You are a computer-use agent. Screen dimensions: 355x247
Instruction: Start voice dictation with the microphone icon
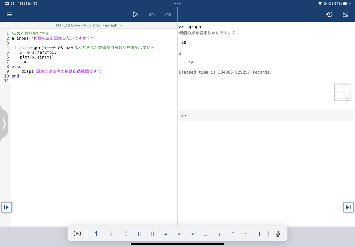[277, 233]
